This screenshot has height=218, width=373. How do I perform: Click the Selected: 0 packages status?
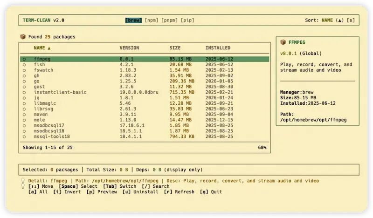click(x=50, y=170)
